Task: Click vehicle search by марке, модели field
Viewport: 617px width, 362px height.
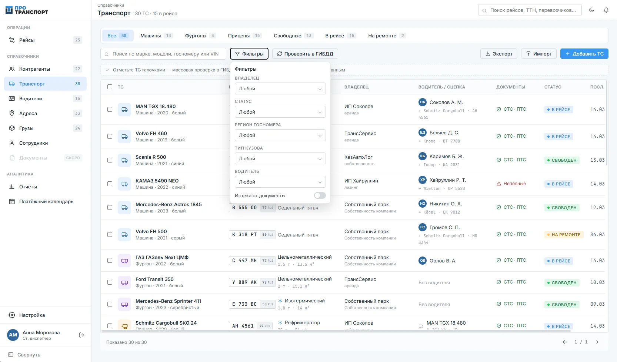Action: [x=163, y=54]
